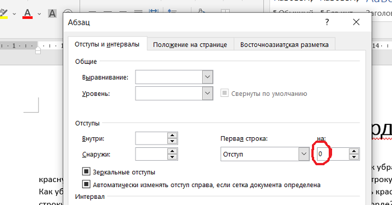Decrease the Снаружи indent with down arrow
The image size is (392, 205).
pos(172,157)
